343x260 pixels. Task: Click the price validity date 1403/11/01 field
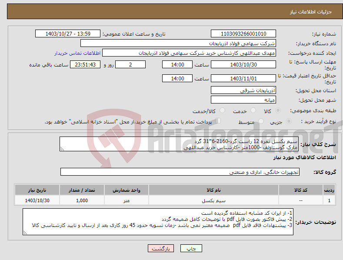(243, 78)
